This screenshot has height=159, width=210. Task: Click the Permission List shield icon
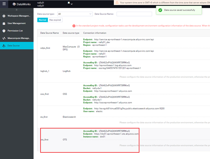(x=4, y=31)
